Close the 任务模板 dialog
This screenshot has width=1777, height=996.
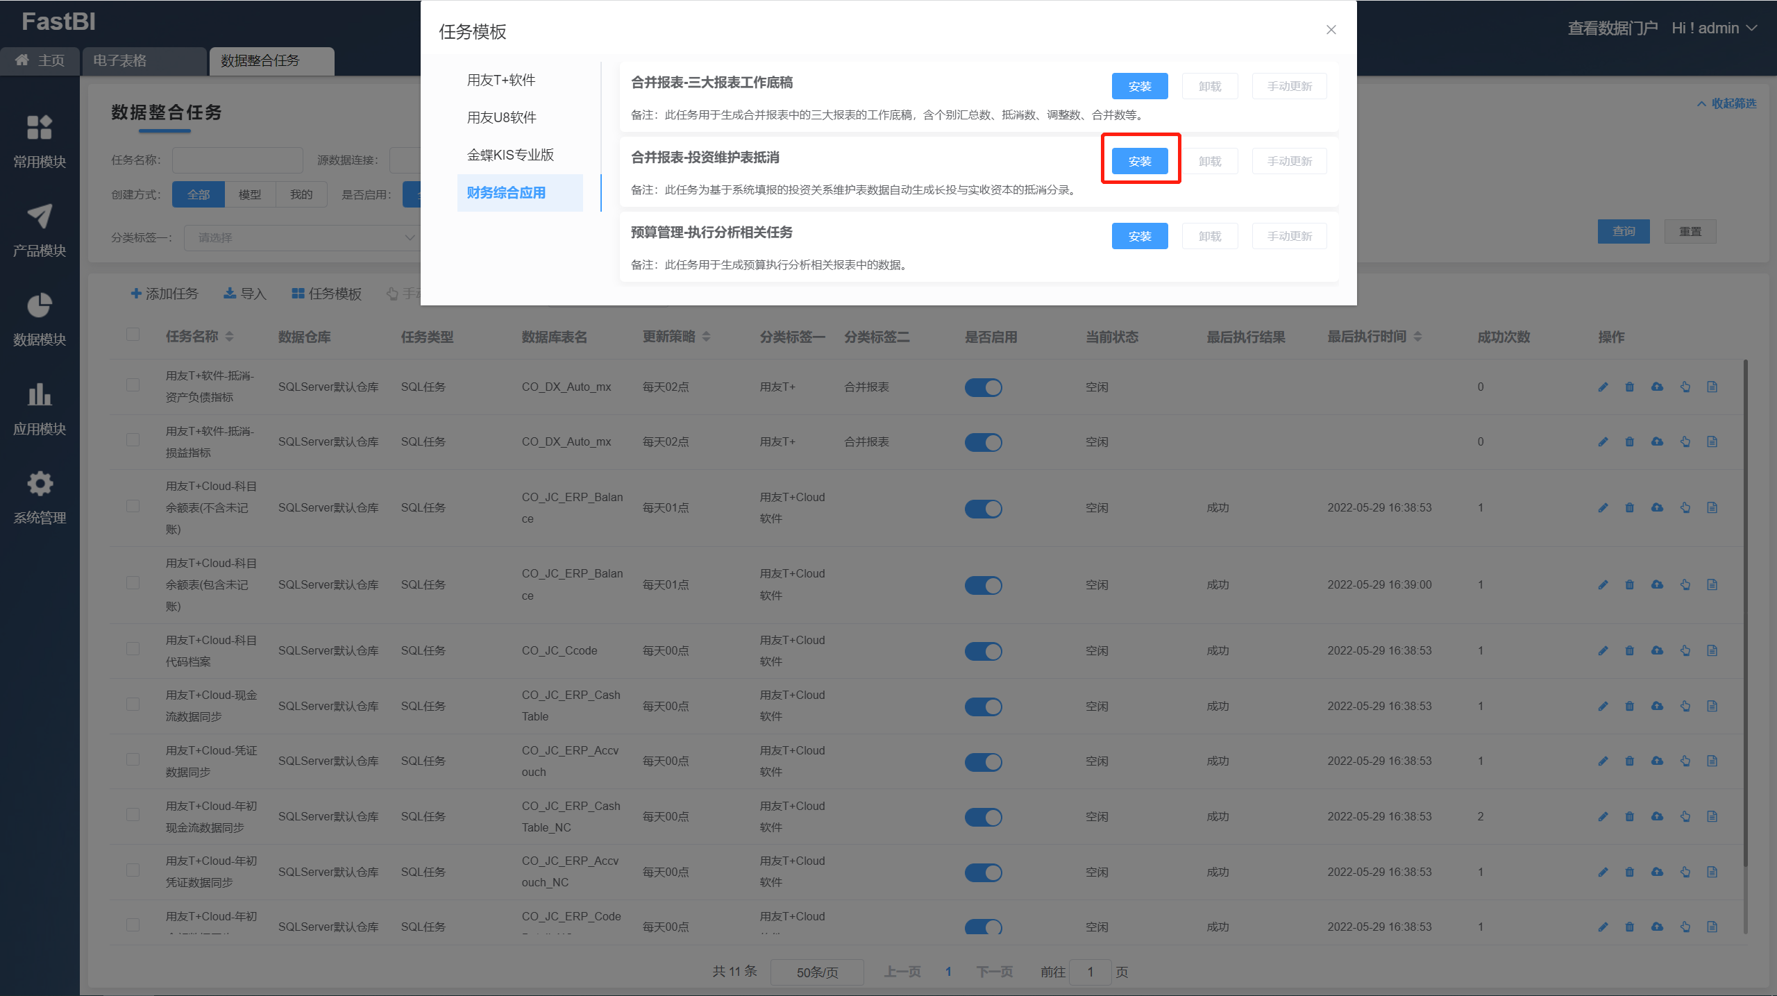click(1331, 30)
